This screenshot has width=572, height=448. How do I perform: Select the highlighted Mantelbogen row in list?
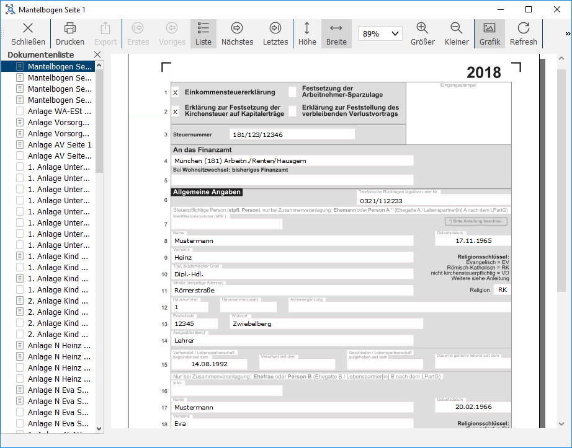[x=48, y=67]
